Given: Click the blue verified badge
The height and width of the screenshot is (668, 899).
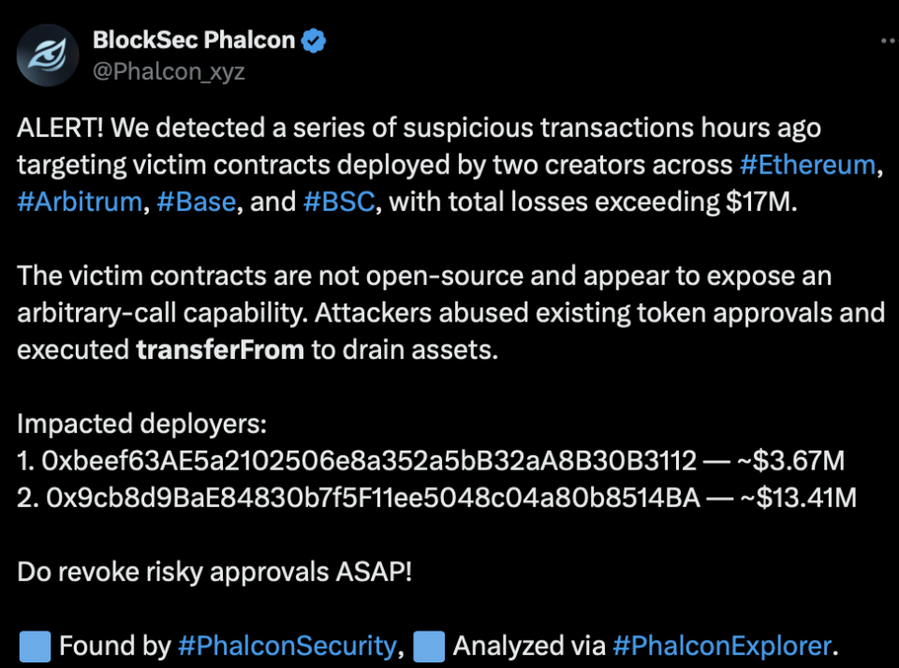Looking at the screenshot, I should pos(314,40).
